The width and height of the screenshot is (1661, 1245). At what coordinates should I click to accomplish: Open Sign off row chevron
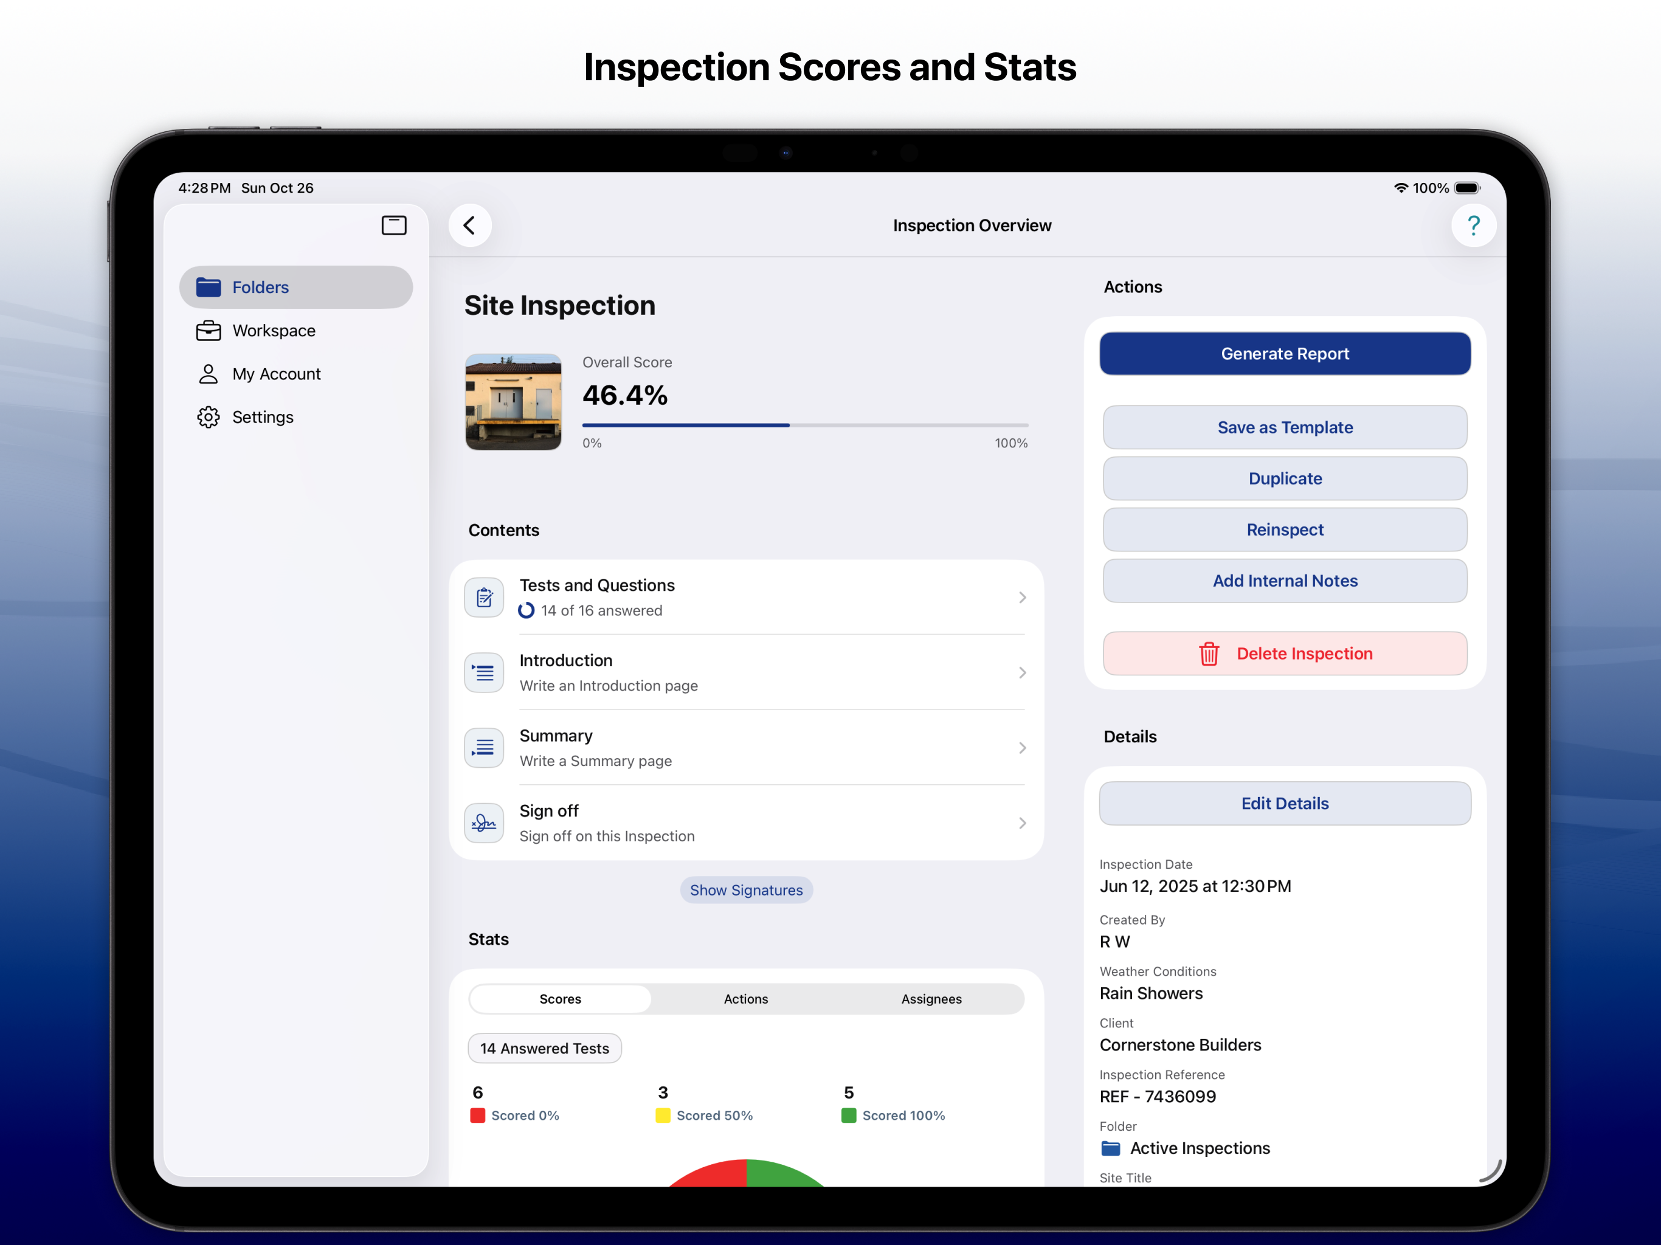coord(1023,823)
